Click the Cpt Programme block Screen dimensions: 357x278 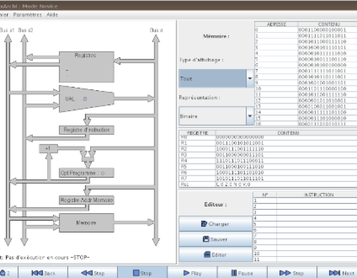click(x=86, y=173)
